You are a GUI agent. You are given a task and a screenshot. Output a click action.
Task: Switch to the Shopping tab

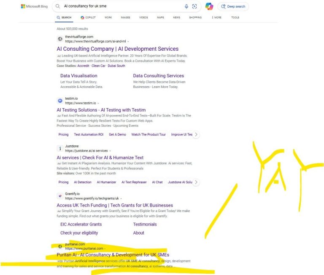click(x=195, y=18)
